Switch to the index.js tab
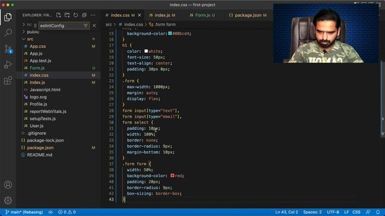This screenshot has height=216, width=385. [162, 15]
